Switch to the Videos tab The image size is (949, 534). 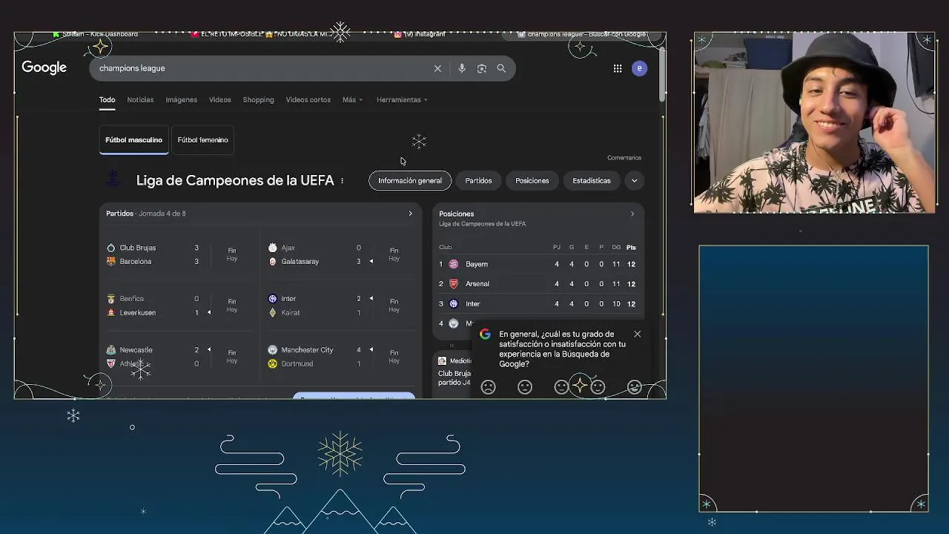click(x=220, y=99)
